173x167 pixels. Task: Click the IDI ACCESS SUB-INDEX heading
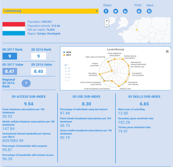(29, 97)
